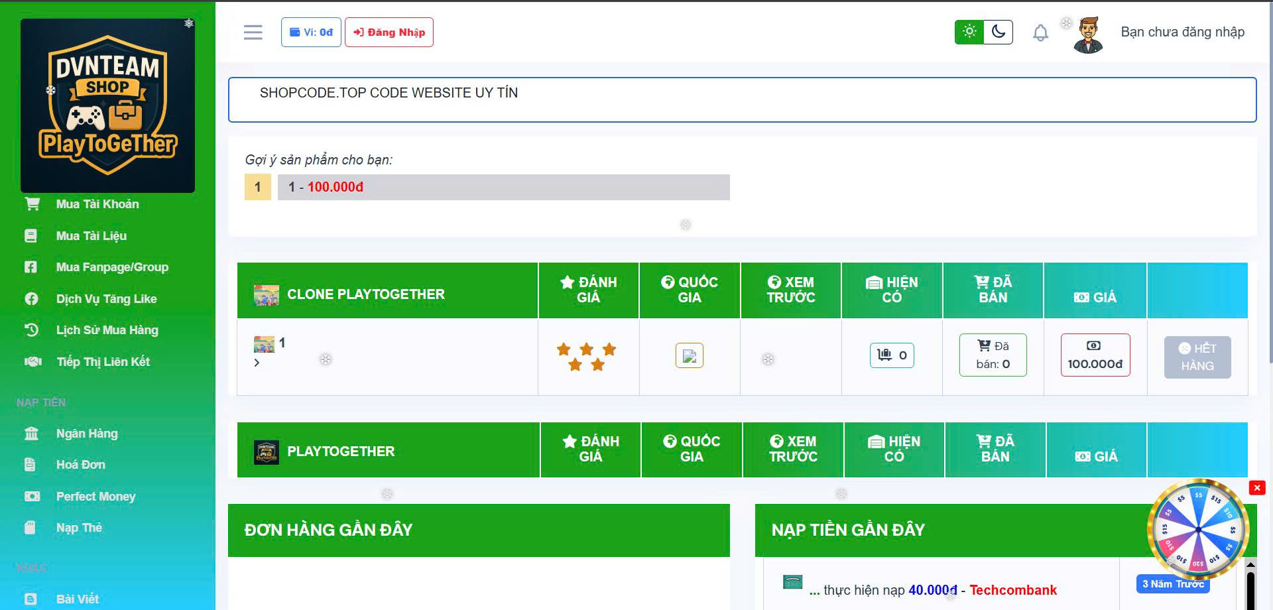Click the Đăng Nhập login button
The height and width of the screenshot is (610, 1273).
click(389, 32)
